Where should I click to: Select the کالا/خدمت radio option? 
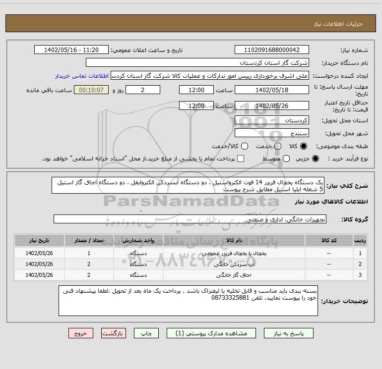245,146
